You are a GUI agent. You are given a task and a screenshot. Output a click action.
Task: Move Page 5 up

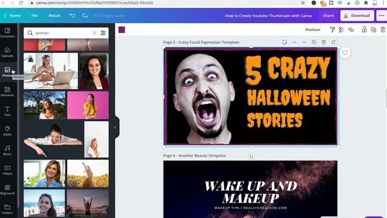pos(294,42)
